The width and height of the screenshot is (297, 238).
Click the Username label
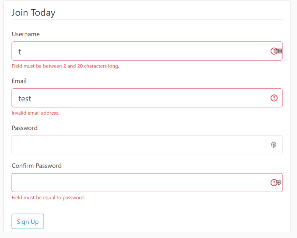point(26,34)
